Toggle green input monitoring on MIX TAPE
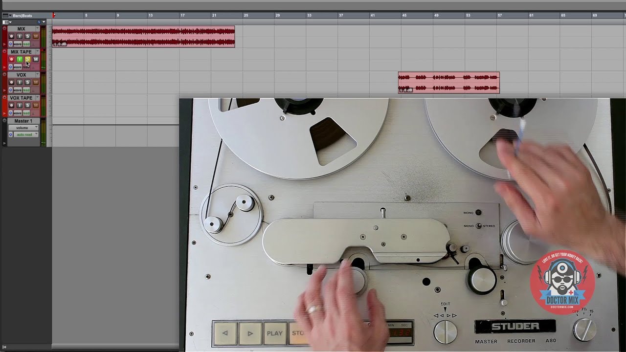 click(20, 59)
